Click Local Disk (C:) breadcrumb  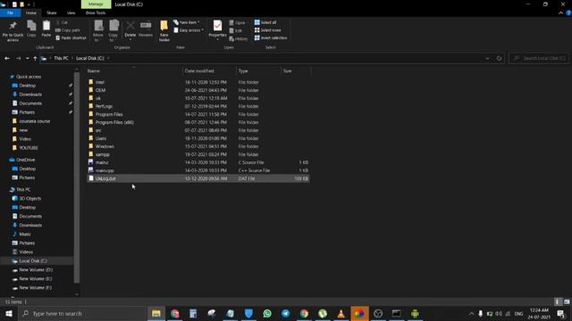[x=89, y=58]
